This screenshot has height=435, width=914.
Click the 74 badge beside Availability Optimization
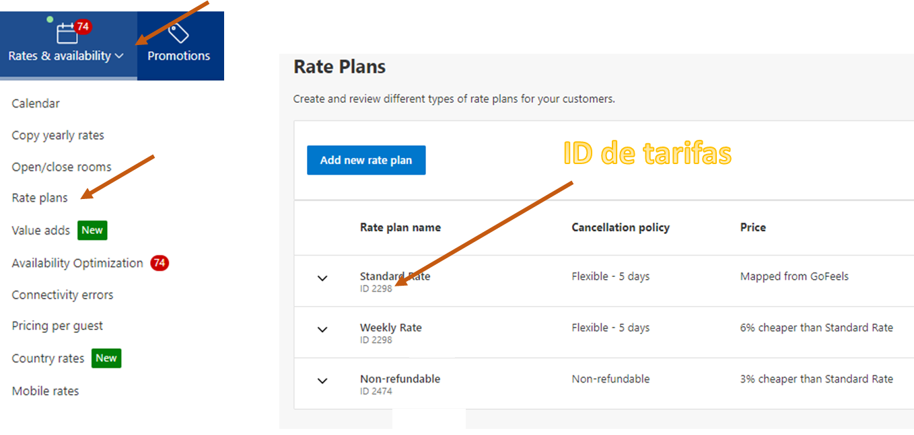click(x=159, y=263)
